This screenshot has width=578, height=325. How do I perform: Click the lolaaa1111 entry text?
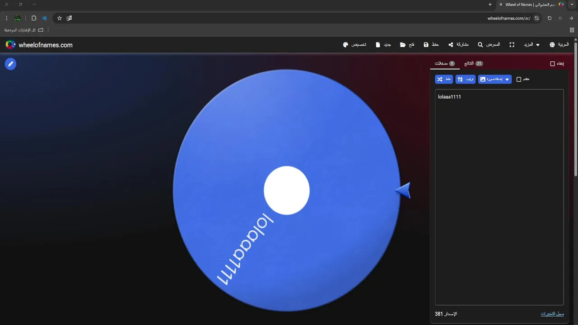(x=449, y=97)
